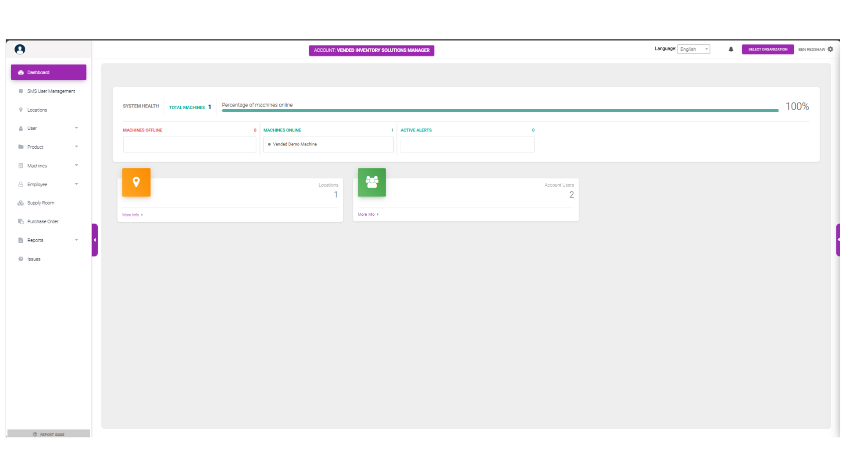Open More Info under the Locations card
The height and width of the screenshot is (473, 842).
132,215
